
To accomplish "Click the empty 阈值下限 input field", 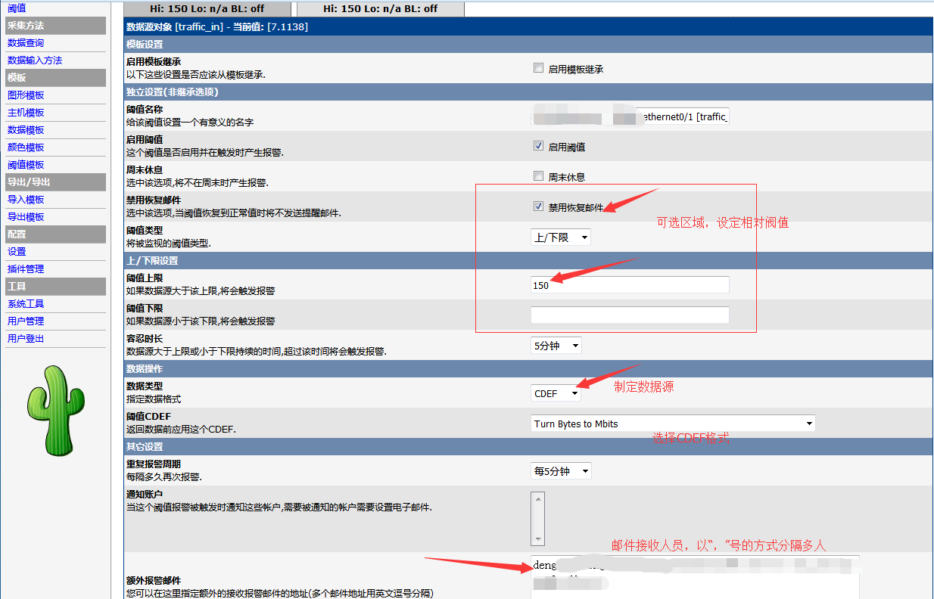I will click(630, 315).
